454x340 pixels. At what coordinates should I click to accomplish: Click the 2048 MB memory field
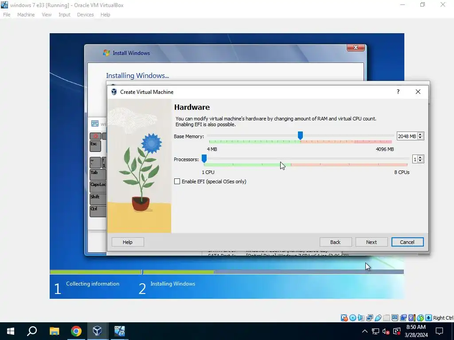coord(407,136)
